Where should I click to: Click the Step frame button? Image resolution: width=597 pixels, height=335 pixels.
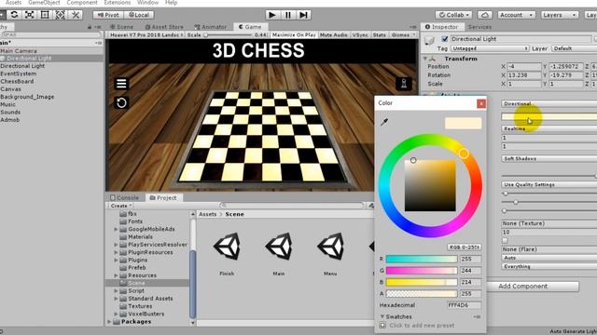coord(303,15)
